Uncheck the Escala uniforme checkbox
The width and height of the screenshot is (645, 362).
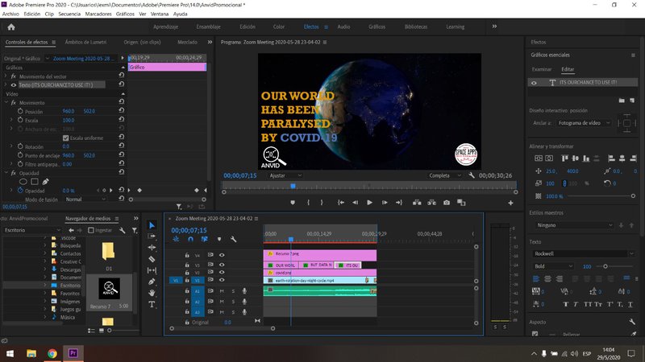pyautogui.click(x=66, y=138)
